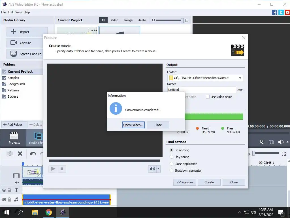Open the Edit menu
290x218 pixels.
(x=10, y=12)
